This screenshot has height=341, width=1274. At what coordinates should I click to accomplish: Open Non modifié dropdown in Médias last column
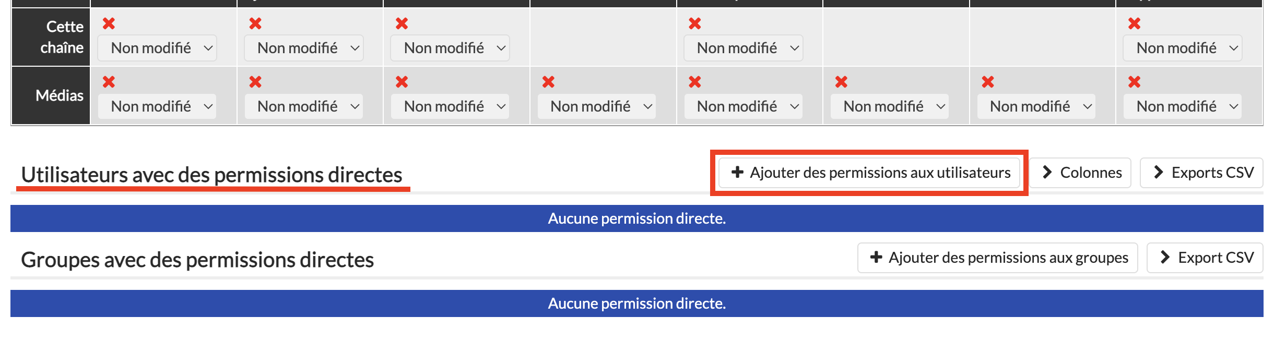click(x=1182, y=106)
